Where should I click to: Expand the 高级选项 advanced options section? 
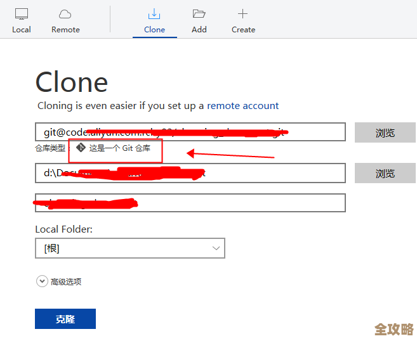43,281
